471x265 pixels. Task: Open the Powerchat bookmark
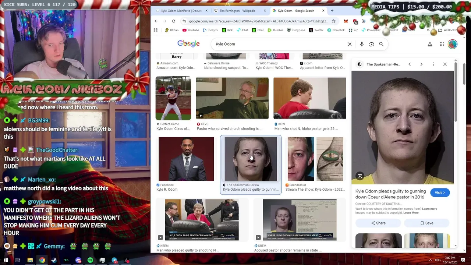371,30
